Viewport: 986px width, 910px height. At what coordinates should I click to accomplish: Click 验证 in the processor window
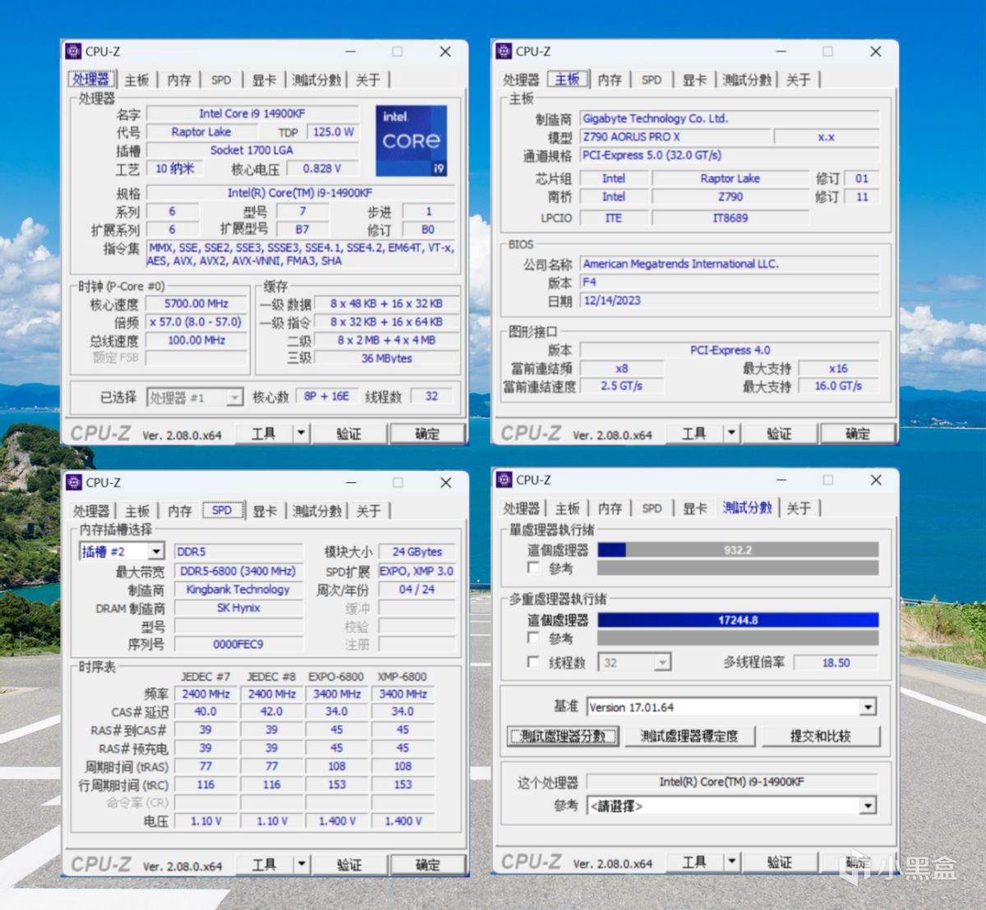348,433
